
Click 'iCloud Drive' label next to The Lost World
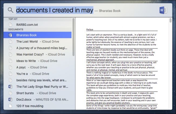click(50, 41)
